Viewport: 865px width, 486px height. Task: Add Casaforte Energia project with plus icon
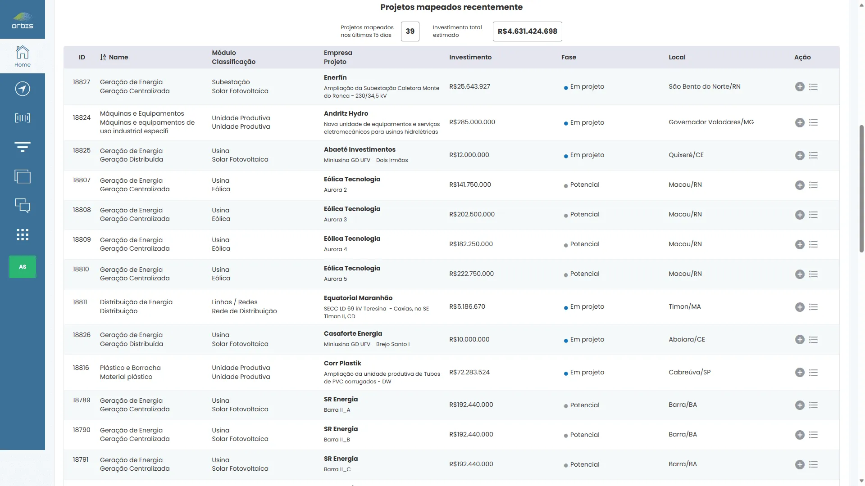pos(800,340)
